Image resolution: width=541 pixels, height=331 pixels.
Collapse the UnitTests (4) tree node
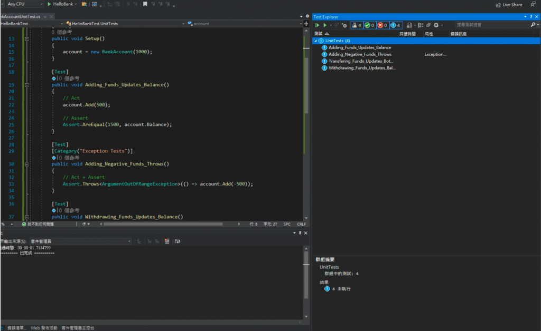[x=316, y=41]
